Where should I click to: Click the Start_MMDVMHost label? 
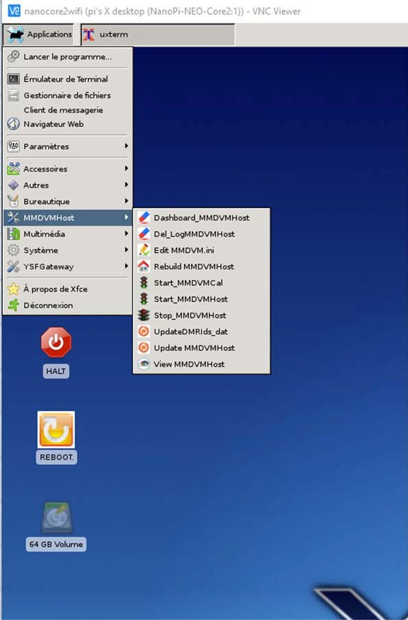(x=191, y=299)
